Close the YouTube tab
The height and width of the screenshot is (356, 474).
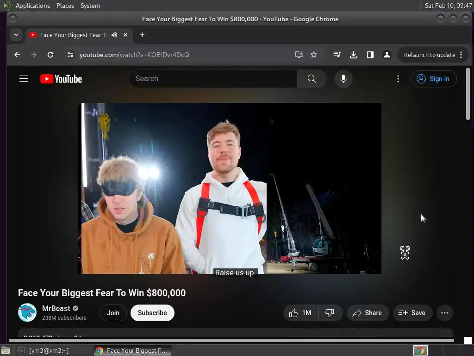click(125, 35)
